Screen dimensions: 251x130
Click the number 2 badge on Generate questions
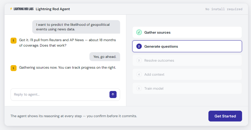(x=139, y=46)
